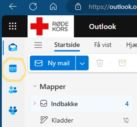Screen dimensions: 137x127
Task: Open the app launcher grid
Action: [x=13, y=26]
